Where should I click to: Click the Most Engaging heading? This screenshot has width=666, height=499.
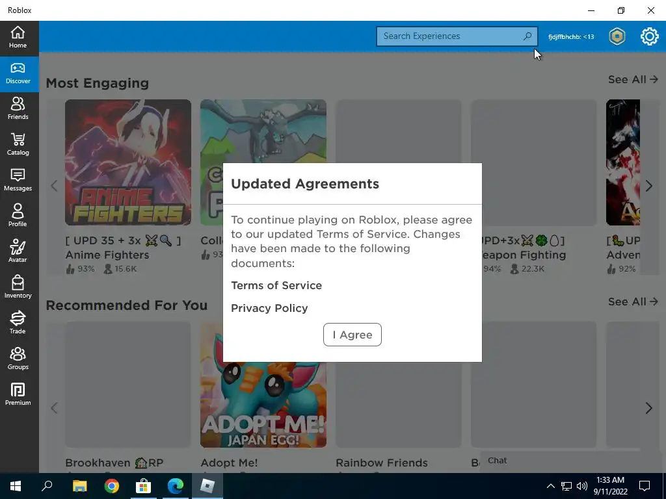[x=98, y=83]
